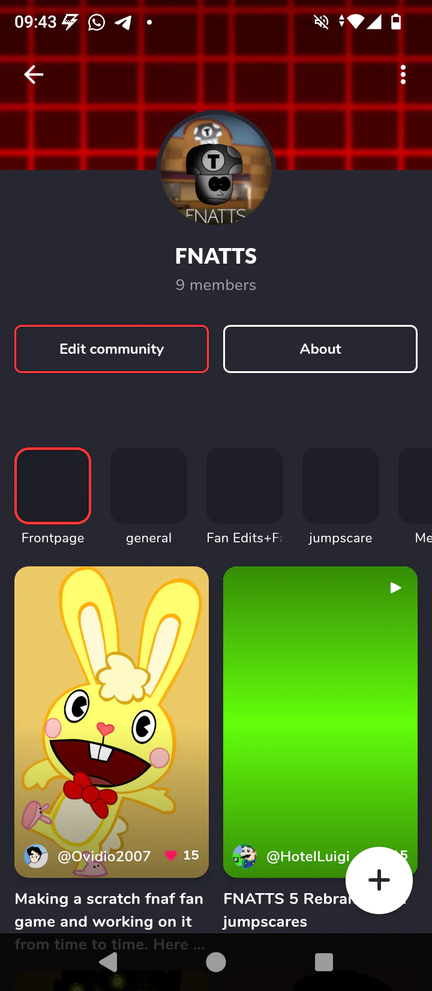Tap the Wi-Fi status icon

coord(356,22)
